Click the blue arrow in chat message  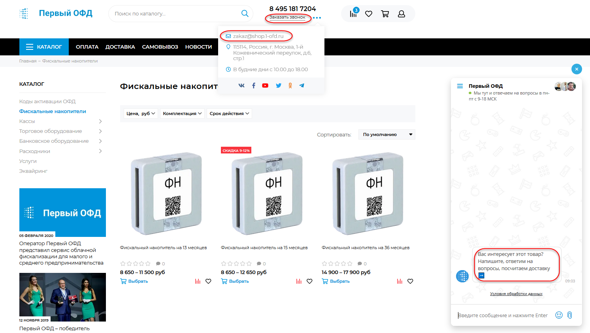(x=481, y=276)
